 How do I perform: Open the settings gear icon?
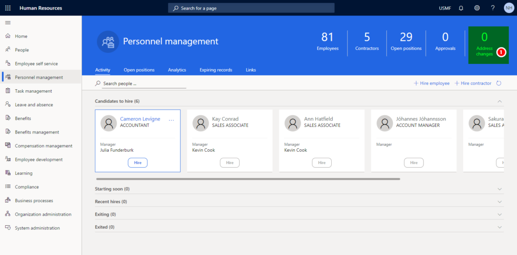(x=477, y=8)
